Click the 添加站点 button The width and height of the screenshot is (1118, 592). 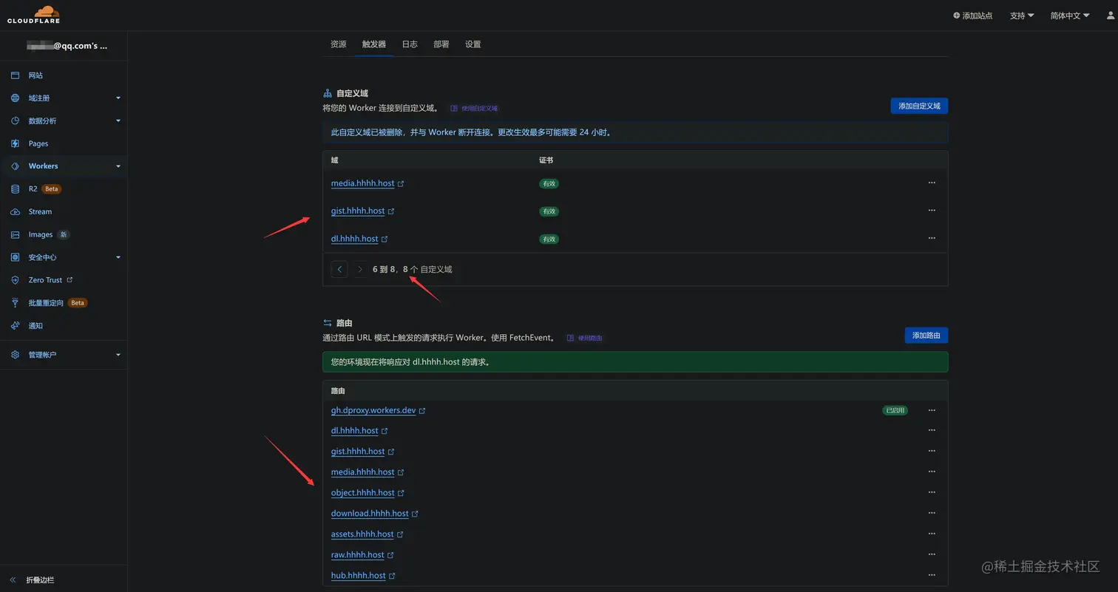[x=973, y=16]
